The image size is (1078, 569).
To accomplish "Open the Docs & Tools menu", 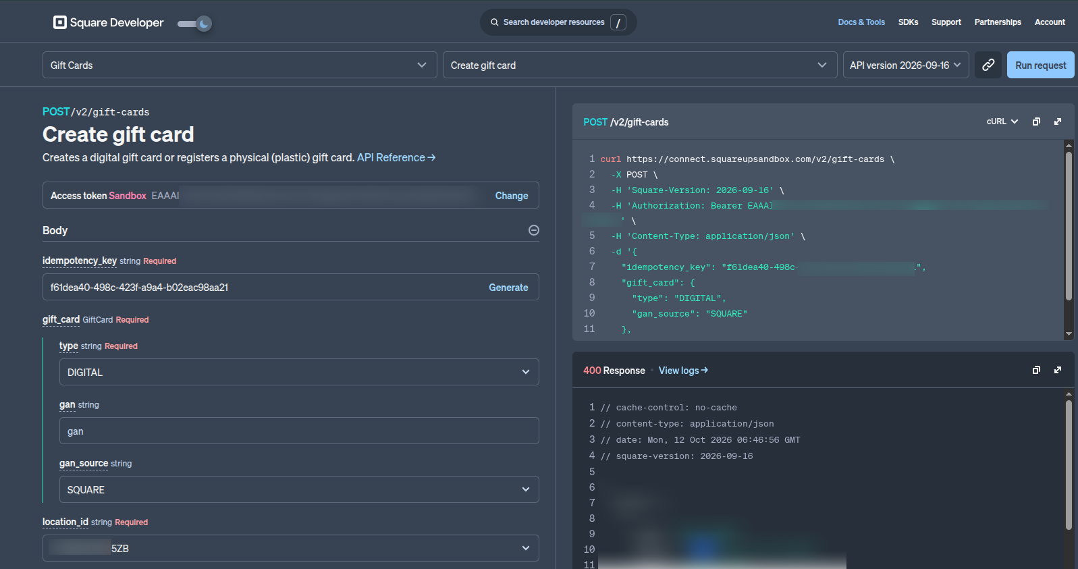I will pyautogui.click(x=861, y=22).
